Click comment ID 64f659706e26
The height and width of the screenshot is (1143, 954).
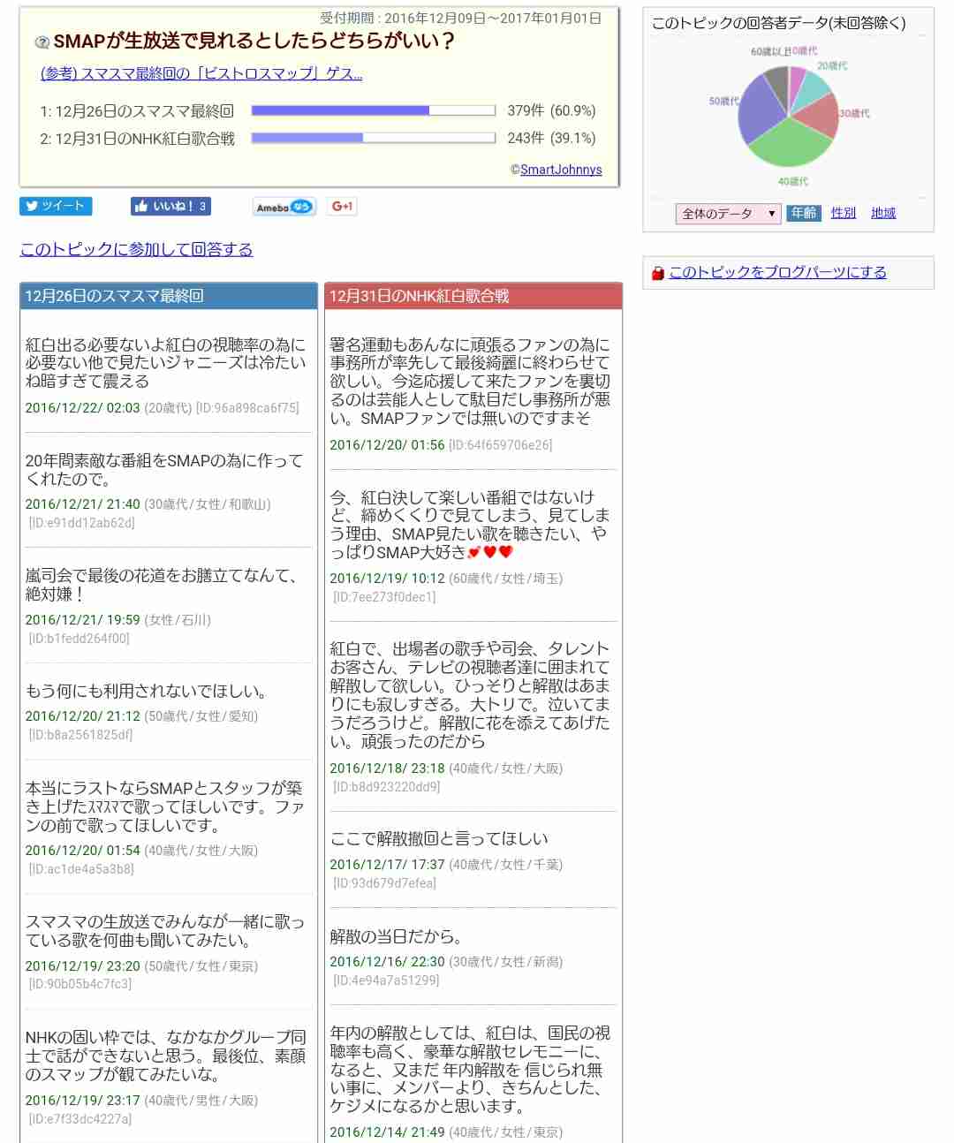tap(500, 445)
